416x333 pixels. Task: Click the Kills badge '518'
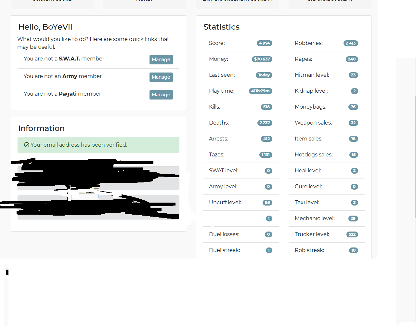266,107
